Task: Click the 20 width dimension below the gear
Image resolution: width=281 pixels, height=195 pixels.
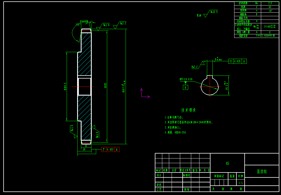Action: click(84, 150)
